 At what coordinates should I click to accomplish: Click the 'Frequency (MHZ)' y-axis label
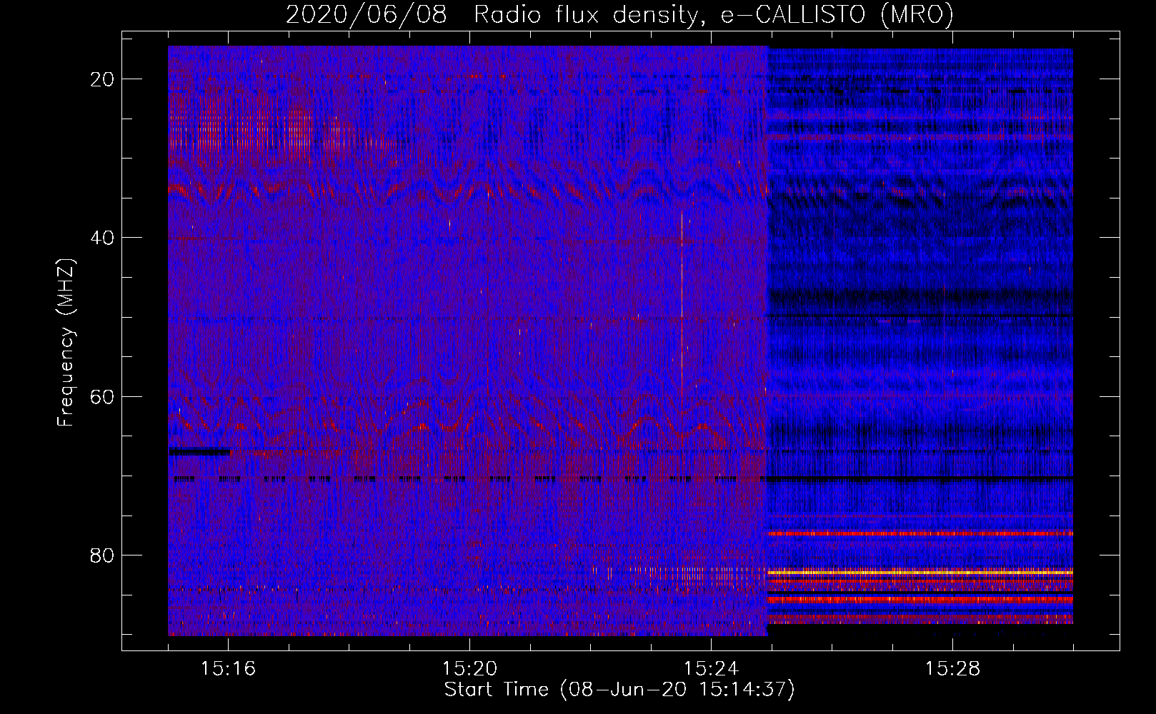click(x=66, y=343)
